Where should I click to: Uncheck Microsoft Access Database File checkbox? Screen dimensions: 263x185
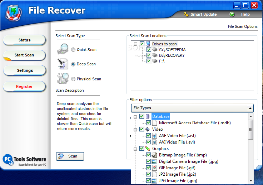[x=148, y=122]
